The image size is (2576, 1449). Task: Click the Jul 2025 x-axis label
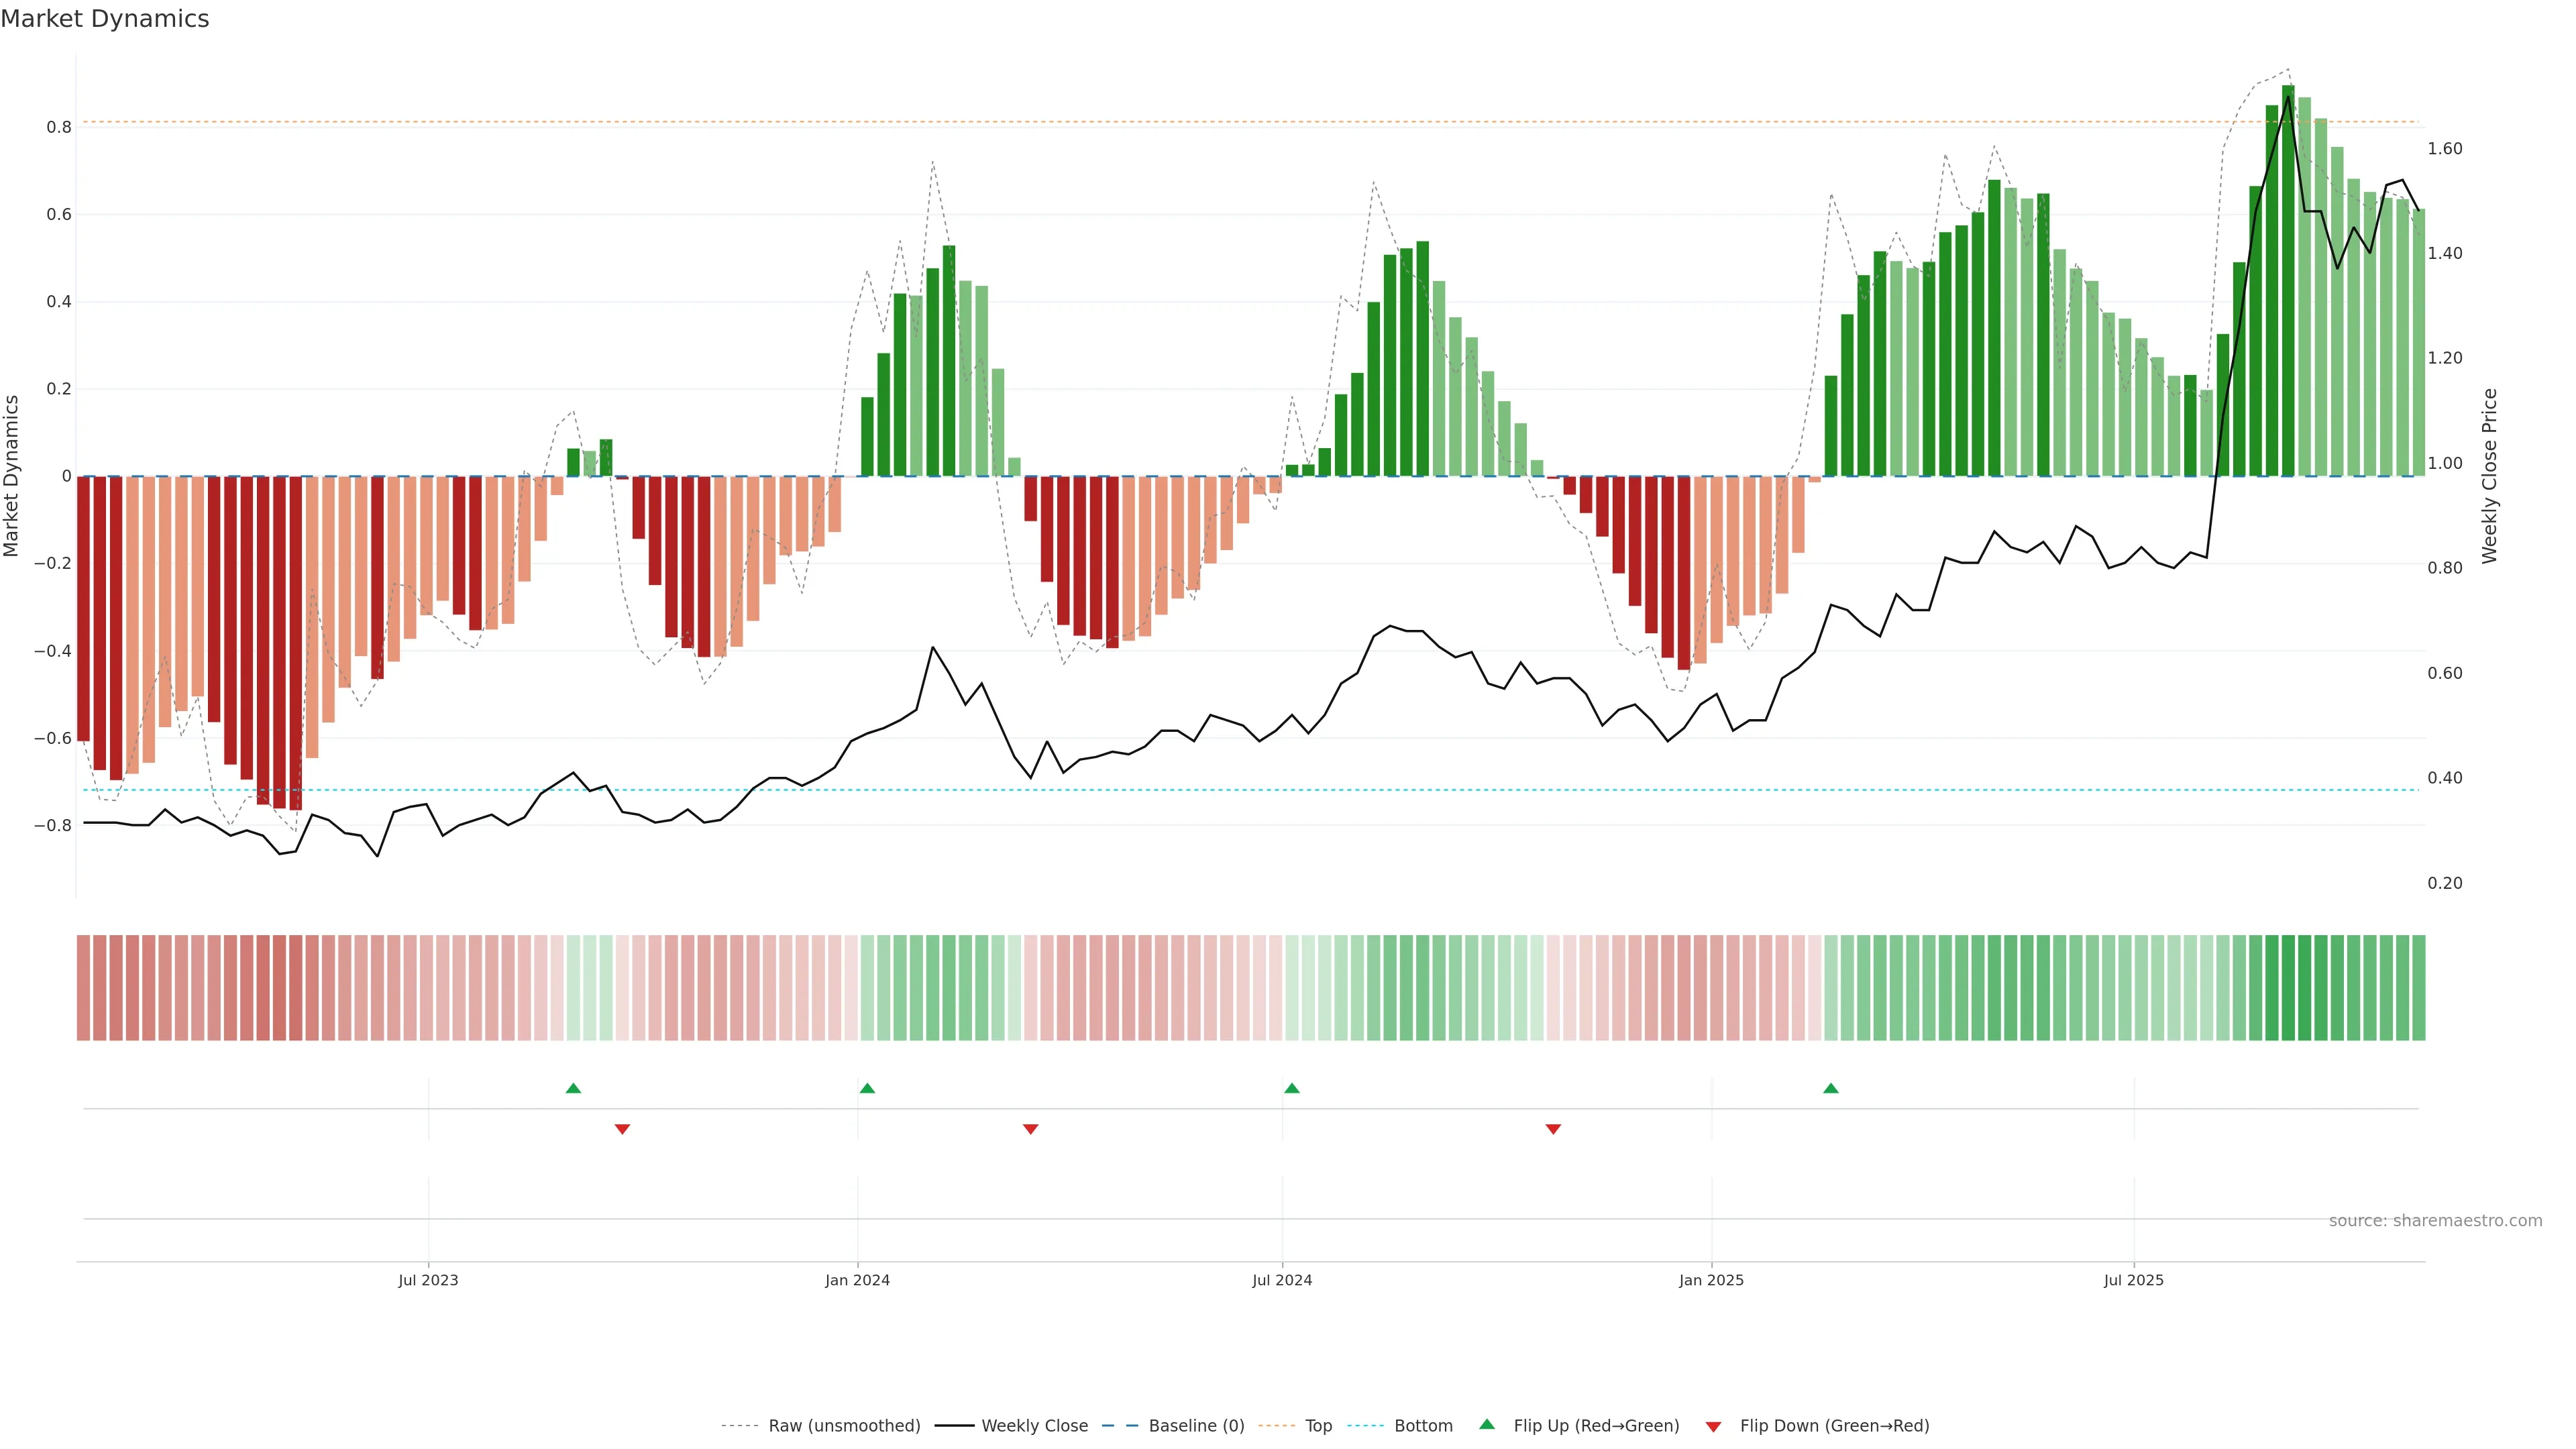2133,1280
